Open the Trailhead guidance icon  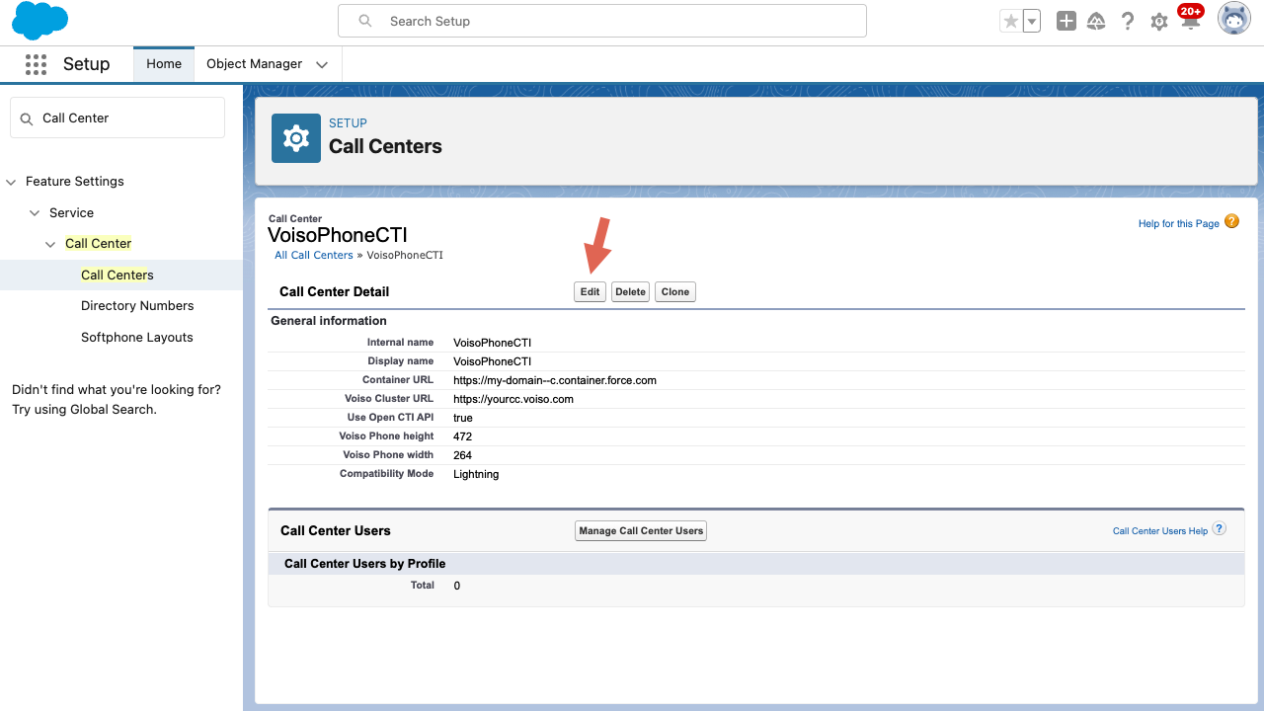tap(1096, 21)
